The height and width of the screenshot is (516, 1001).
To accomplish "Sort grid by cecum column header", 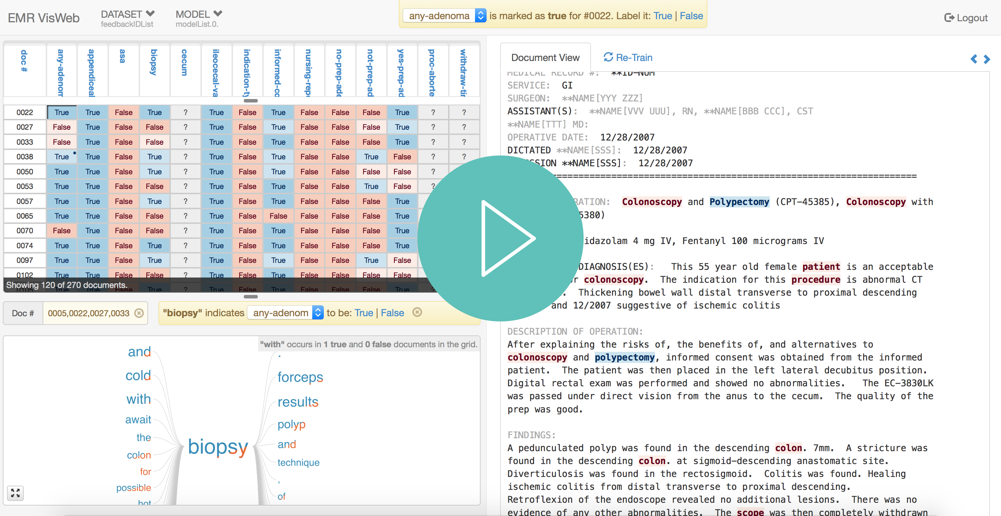I will tap(184, 62).
